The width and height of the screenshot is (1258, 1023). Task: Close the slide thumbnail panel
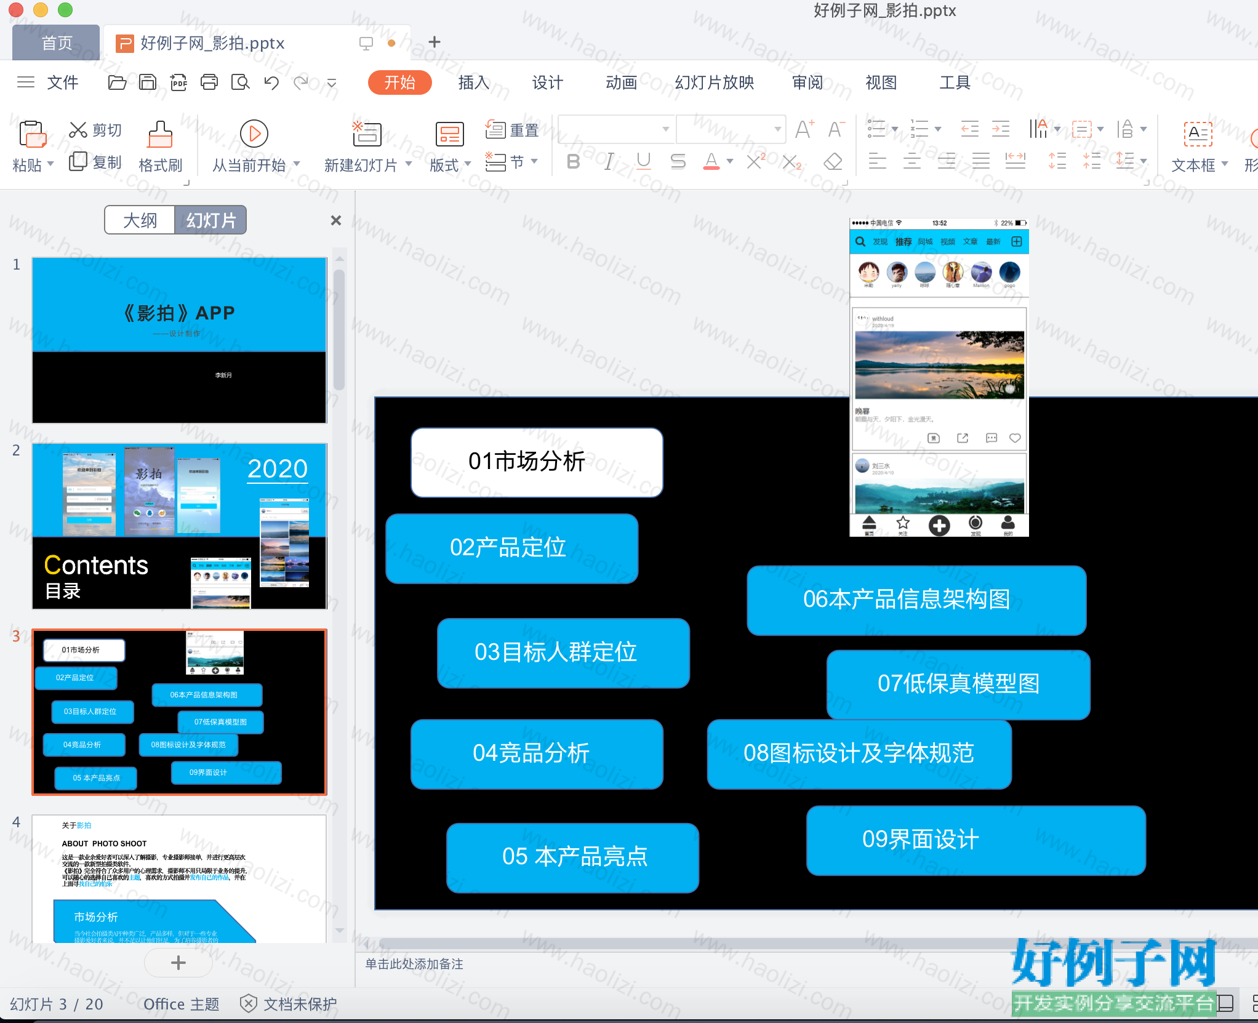point(336,220)
